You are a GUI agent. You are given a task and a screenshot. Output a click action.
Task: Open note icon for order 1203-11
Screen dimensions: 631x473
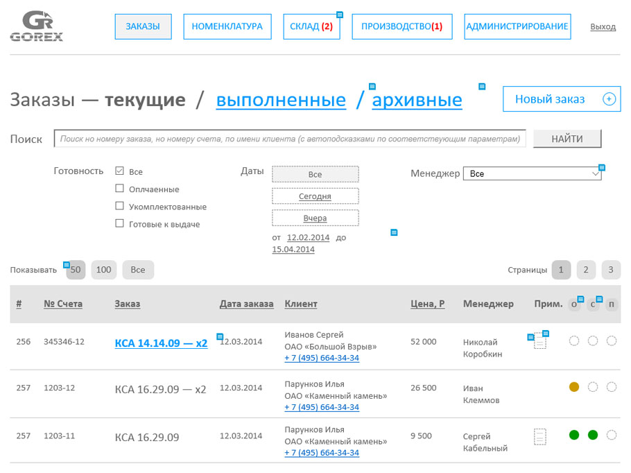[x=539, y=436]
